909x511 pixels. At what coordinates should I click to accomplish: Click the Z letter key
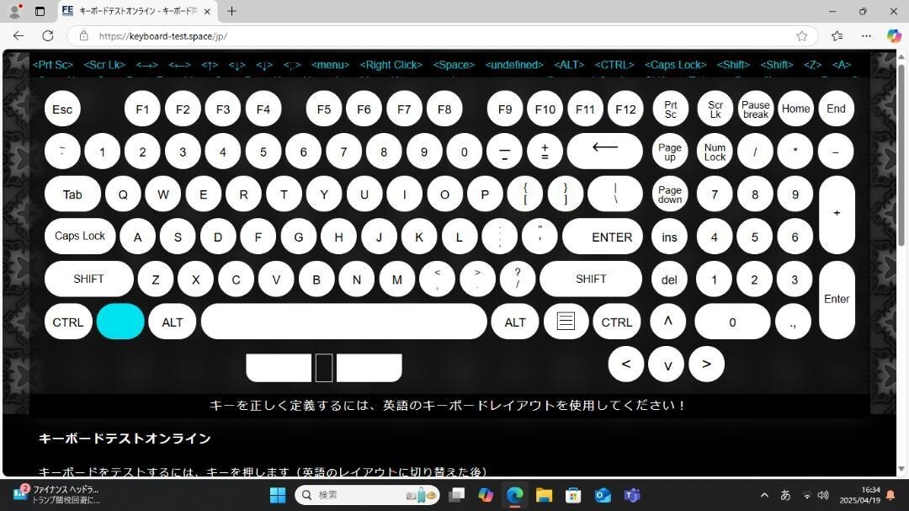click(156, 279)
